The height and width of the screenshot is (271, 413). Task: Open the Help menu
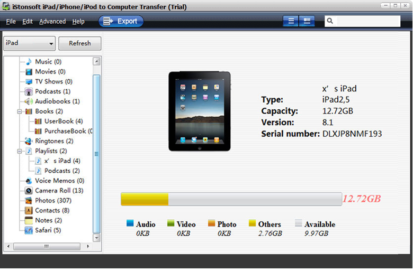(x=78, y=21)
